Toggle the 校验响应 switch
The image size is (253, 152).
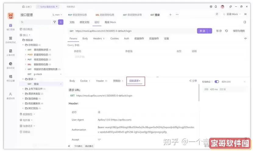(217, 82)
